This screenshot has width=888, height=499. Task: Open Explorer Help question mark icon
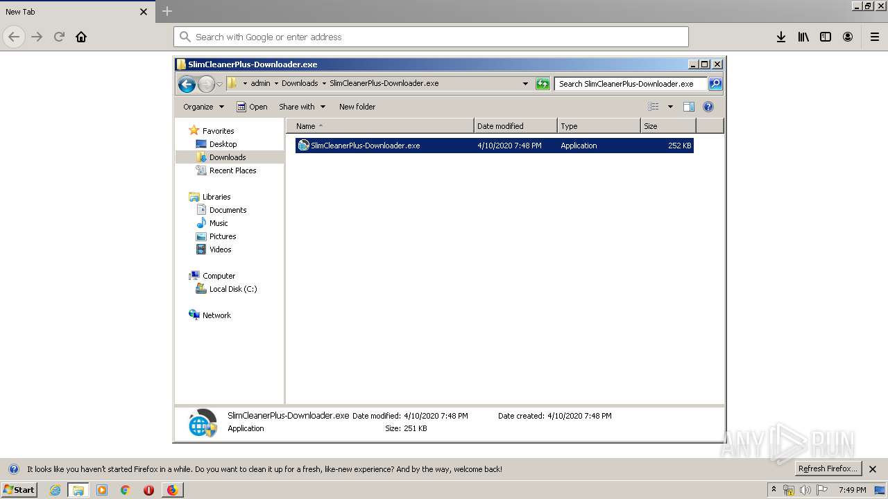[708, 107]
